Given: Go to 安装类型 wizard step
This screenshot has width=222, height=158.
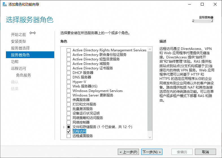Looking at the screenshot, I should pyautogui.click(x=19, y=41).
